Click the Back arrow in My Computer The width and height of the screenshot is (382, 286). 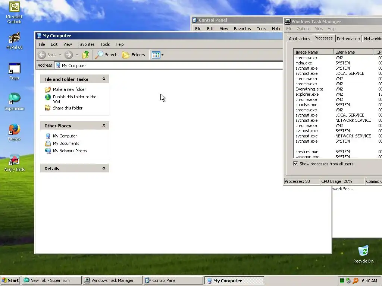(42, 55)
